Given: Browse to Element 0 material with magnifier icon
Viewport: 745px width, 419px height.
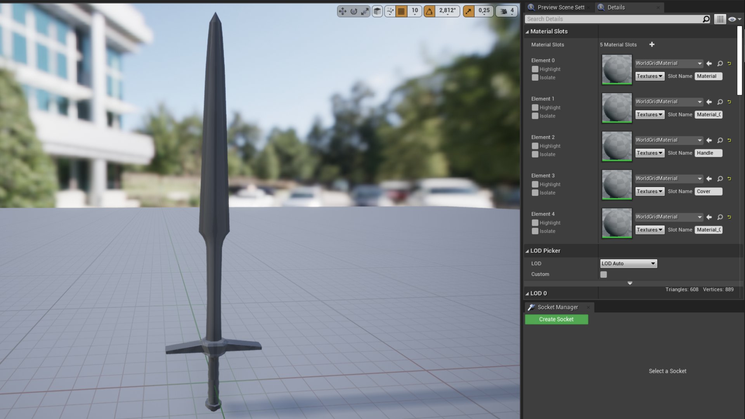Looking at the screenshot, I should (x=719, y=63).
